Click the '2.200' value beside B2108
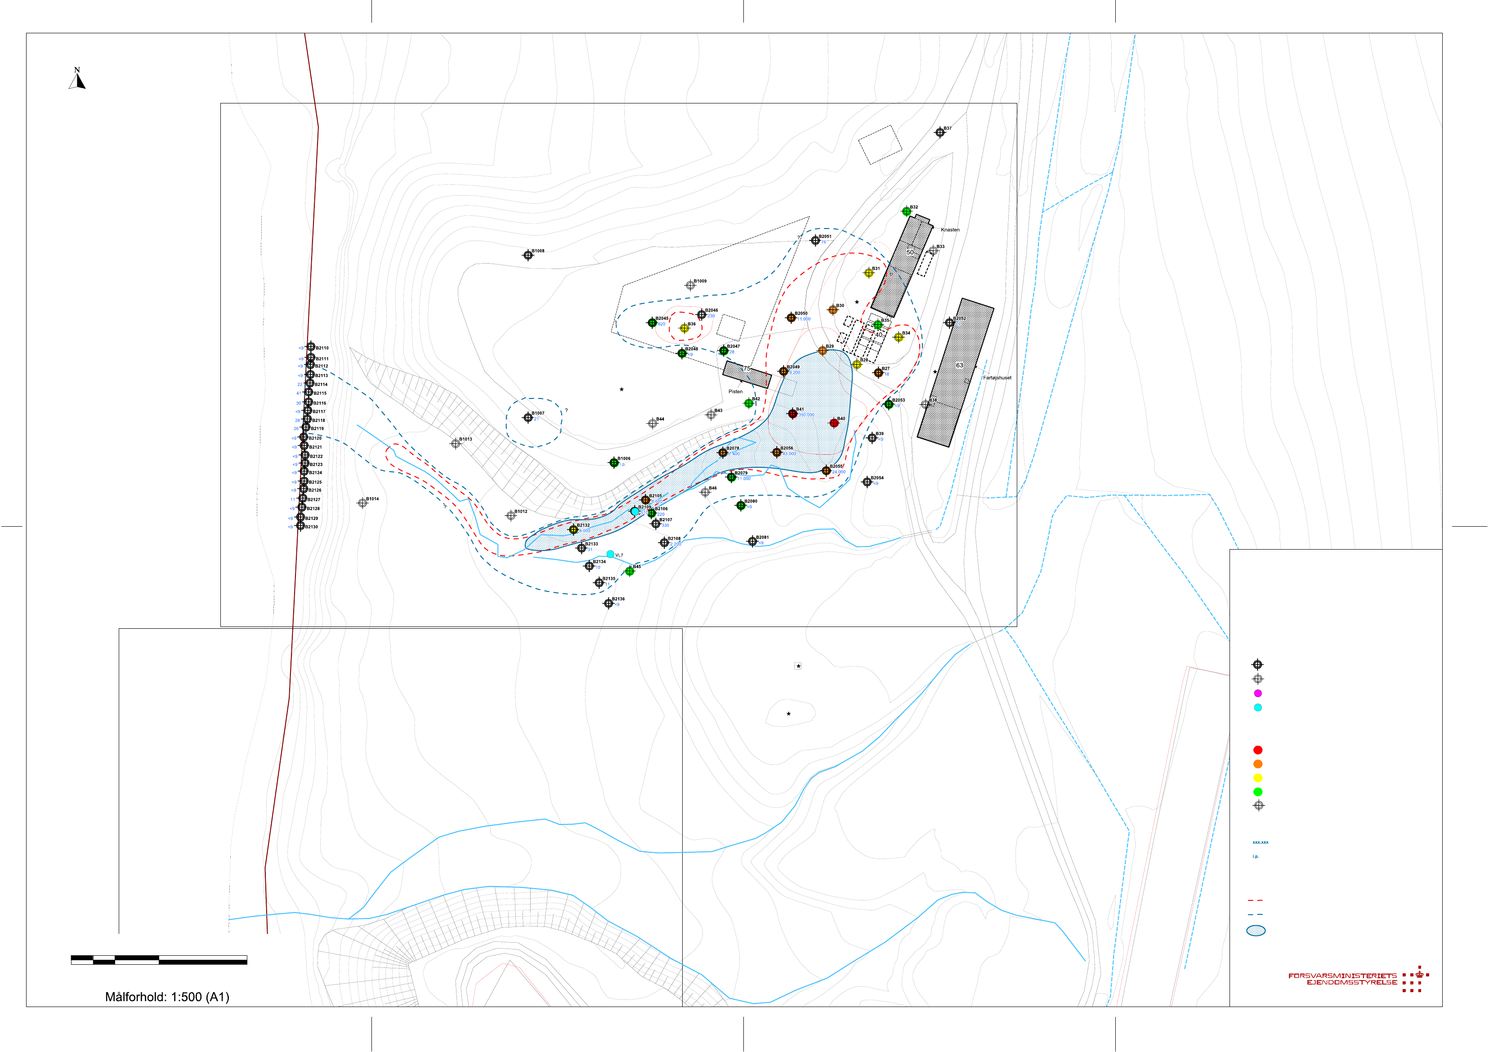Screen dimensions: 1489x1052 pyautogui.click(x=675, y=544)
